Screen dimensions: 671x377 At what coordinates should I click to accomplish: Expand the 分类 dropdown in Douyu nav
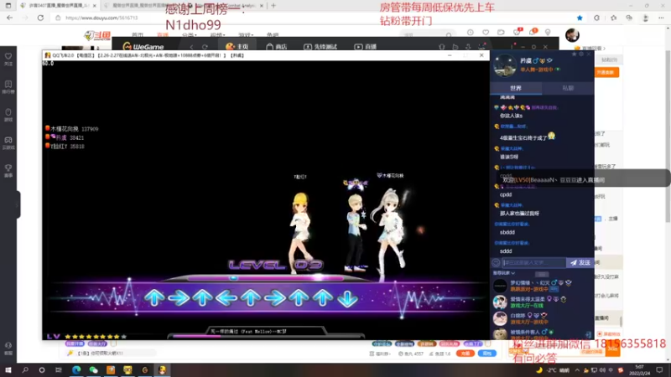pyautogui.click(x=189, y=35)
